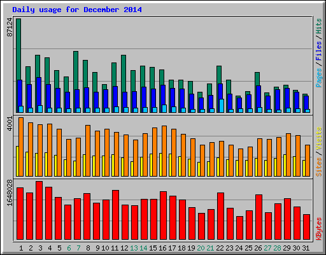Click the title 'Daily usage for December 2014'

pos(77,10)
